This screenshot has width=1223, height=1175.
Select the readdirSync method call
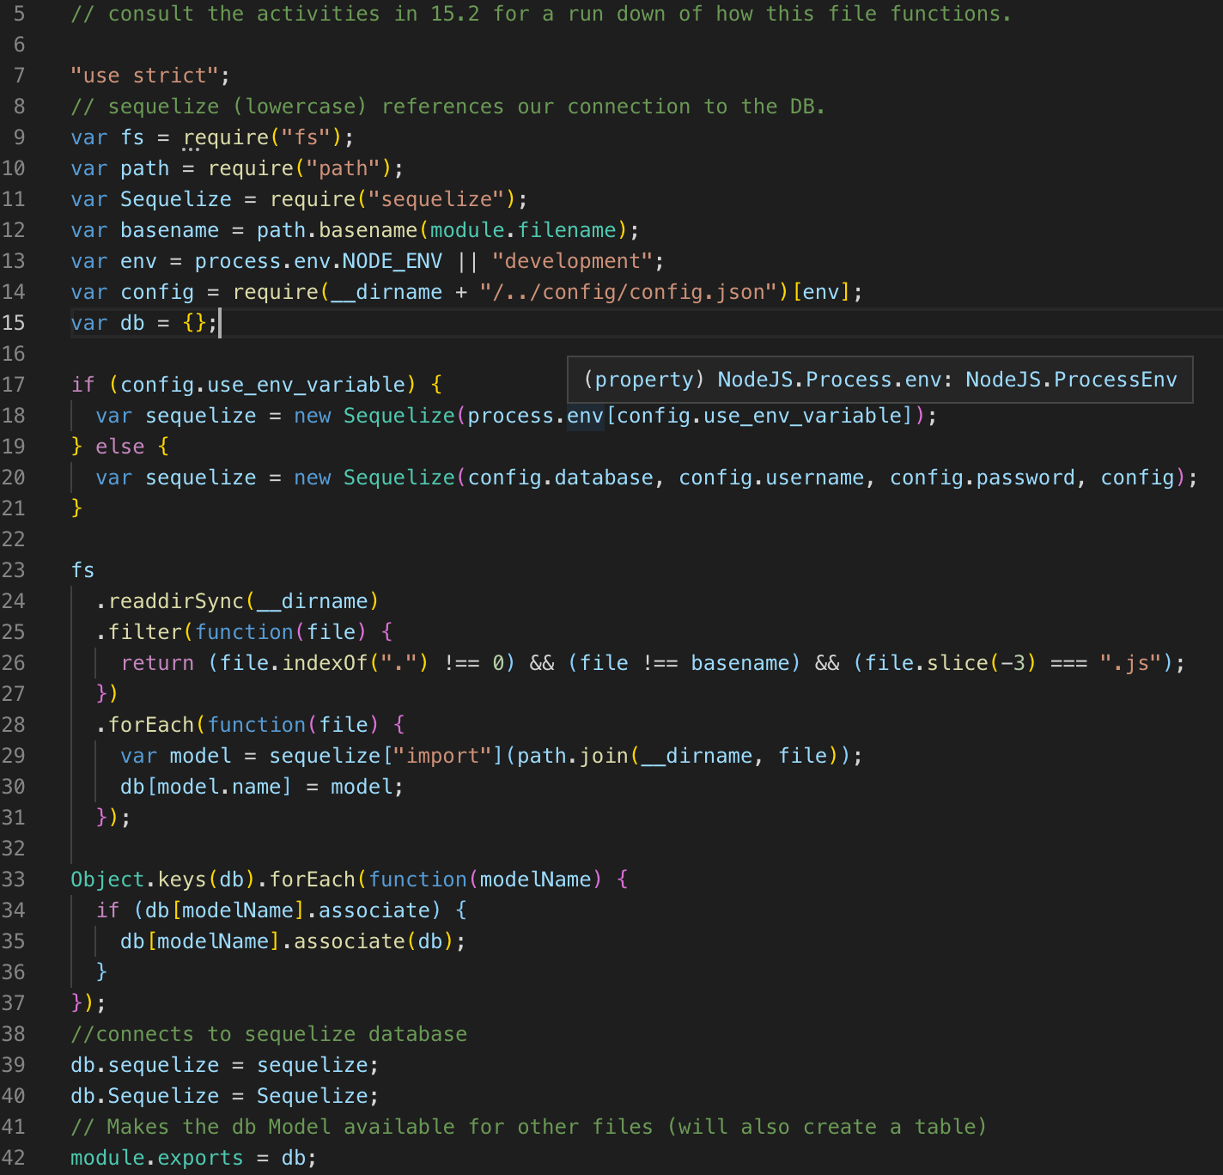click(175, 600)
